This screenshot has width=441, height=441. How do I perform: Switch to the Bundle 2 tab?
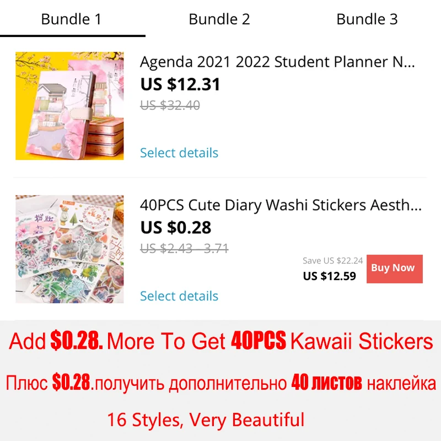(219, 19)
